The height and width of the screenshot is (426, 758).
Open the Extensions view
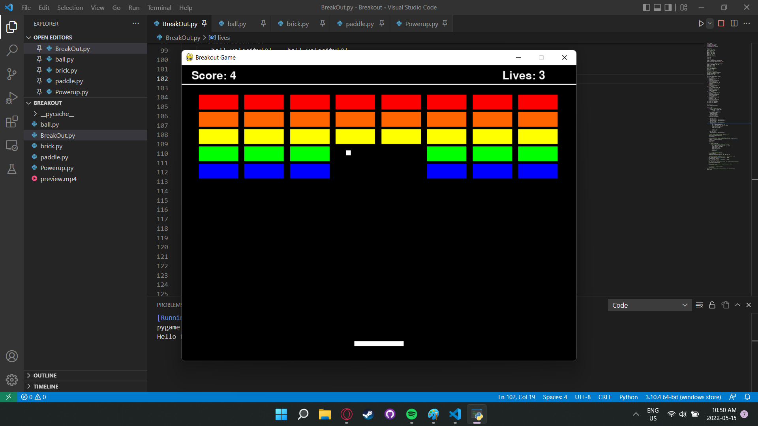12,121
